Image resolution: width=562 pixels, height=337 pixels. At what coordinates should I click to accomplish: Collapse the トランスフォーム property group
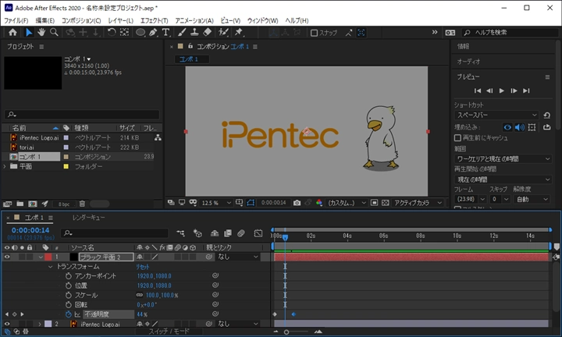tap(51, 266)
